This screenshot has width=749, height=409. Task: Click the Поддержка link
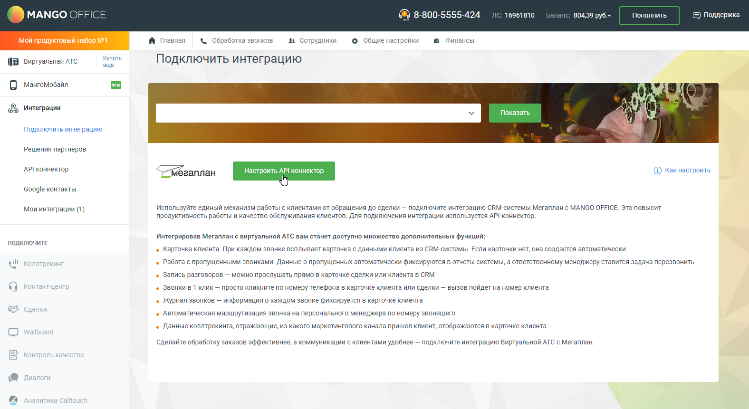click(x=721, y=15)
